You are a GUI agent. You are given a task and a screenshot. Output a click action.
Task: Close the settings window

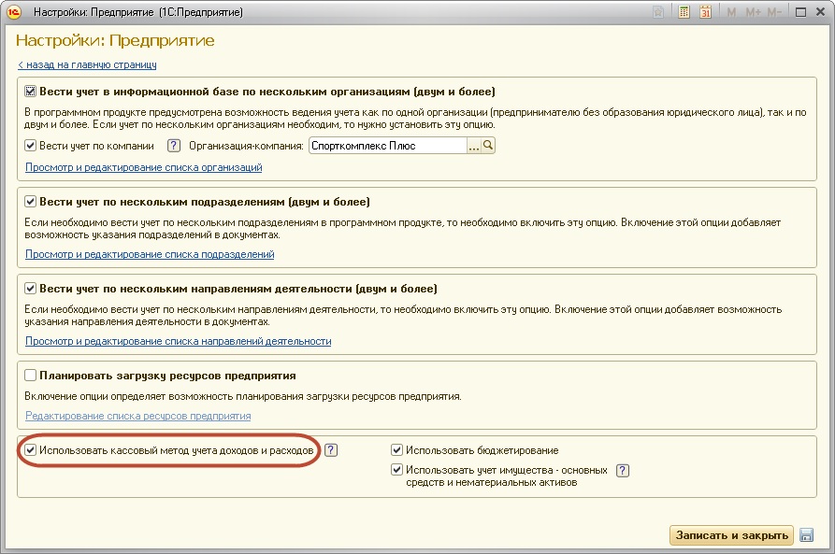[x=821, y=12]
